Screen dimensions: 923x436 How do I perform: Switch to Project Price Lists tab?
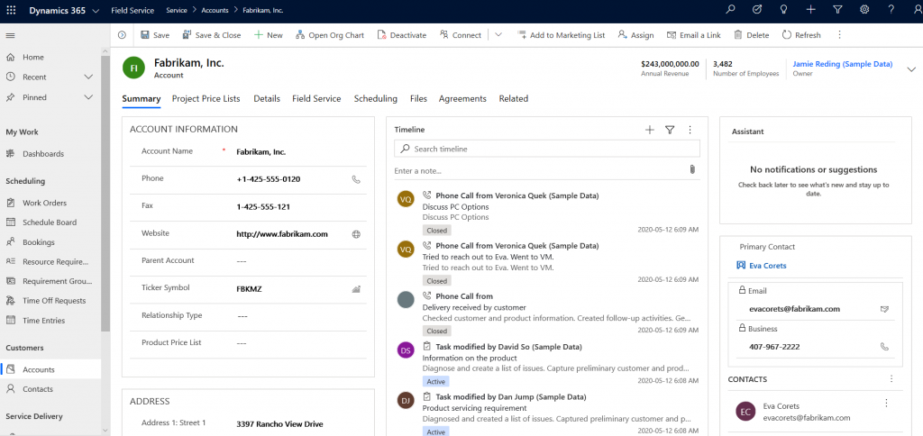pos(206,99)
